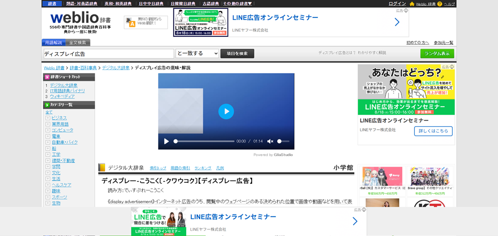Click the green ランダム表示 button
The height and width of the screenshot is (236, 498).
pyautogui.click(x=437, y=54)
